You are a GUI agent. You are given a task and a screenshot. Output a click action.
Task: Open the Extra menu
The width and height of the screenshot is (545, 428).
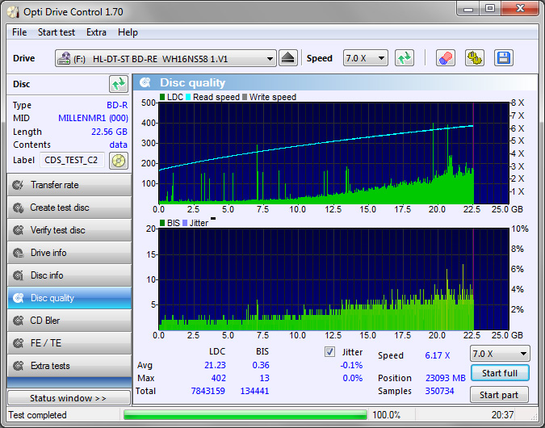tap(96, 32)
